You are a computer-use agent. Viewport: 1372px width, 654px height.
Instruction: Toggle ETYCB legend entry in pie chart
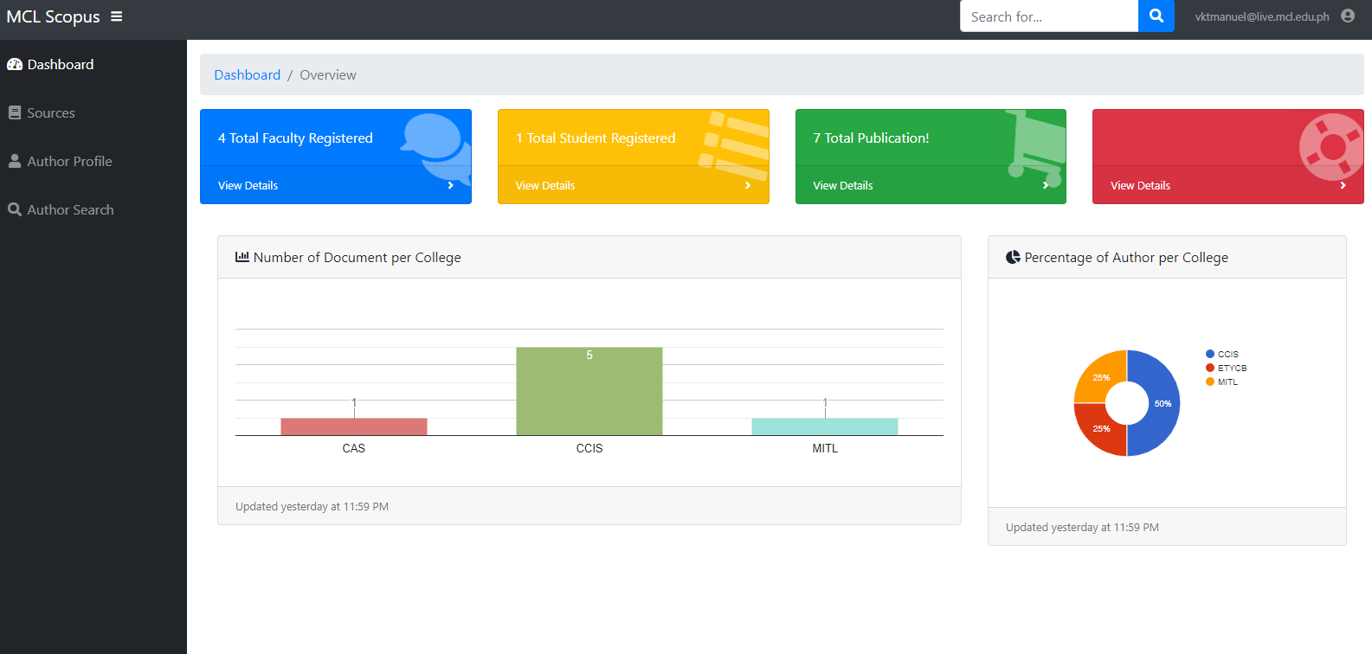coord(1227,368)
